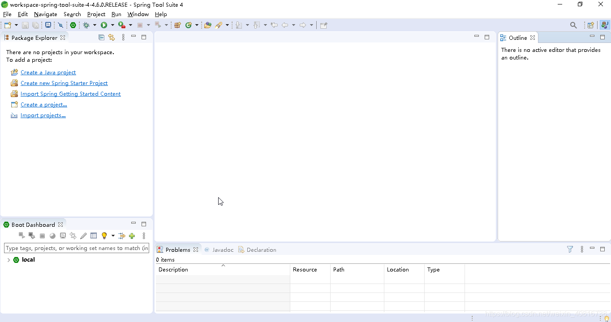The height and width of the screenshot is (322, 611).
Task: Click the Last Edit Location arrow icon
Action: (274, 25)
